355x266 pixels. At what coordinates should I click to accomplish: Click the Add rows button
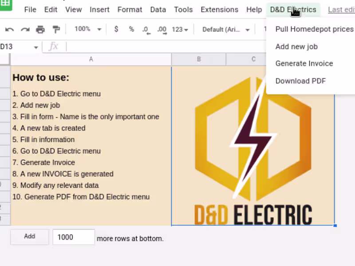[30, 237]
